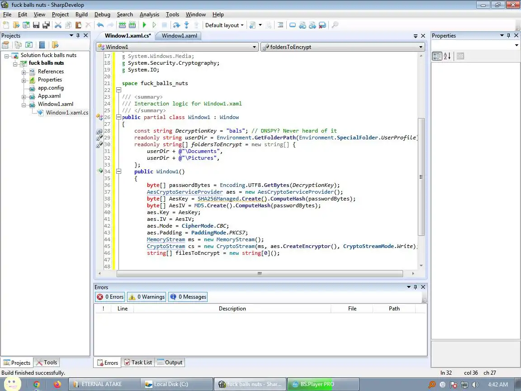The width and height of the screenshot is (521, 391).
Task: Click the Cut scissors icon
Action: point(58,25)
